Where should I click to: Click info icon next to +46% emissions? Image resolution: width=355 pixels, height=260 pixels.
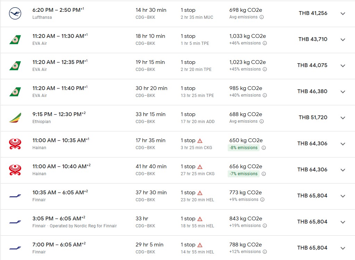tap(265, 43)
